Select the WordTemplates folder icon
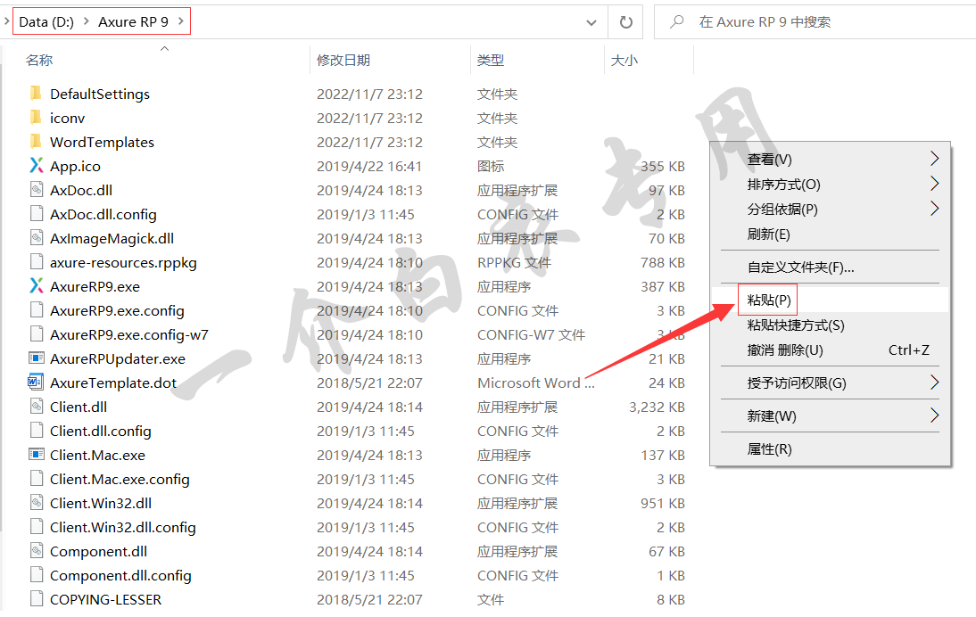 click(36, 142)
